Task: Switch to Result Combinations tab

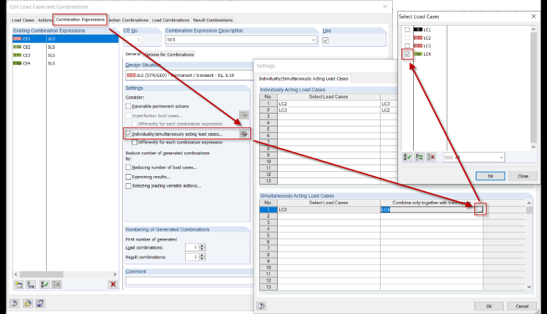Action: pyautogui.click(x=213, y=20)
